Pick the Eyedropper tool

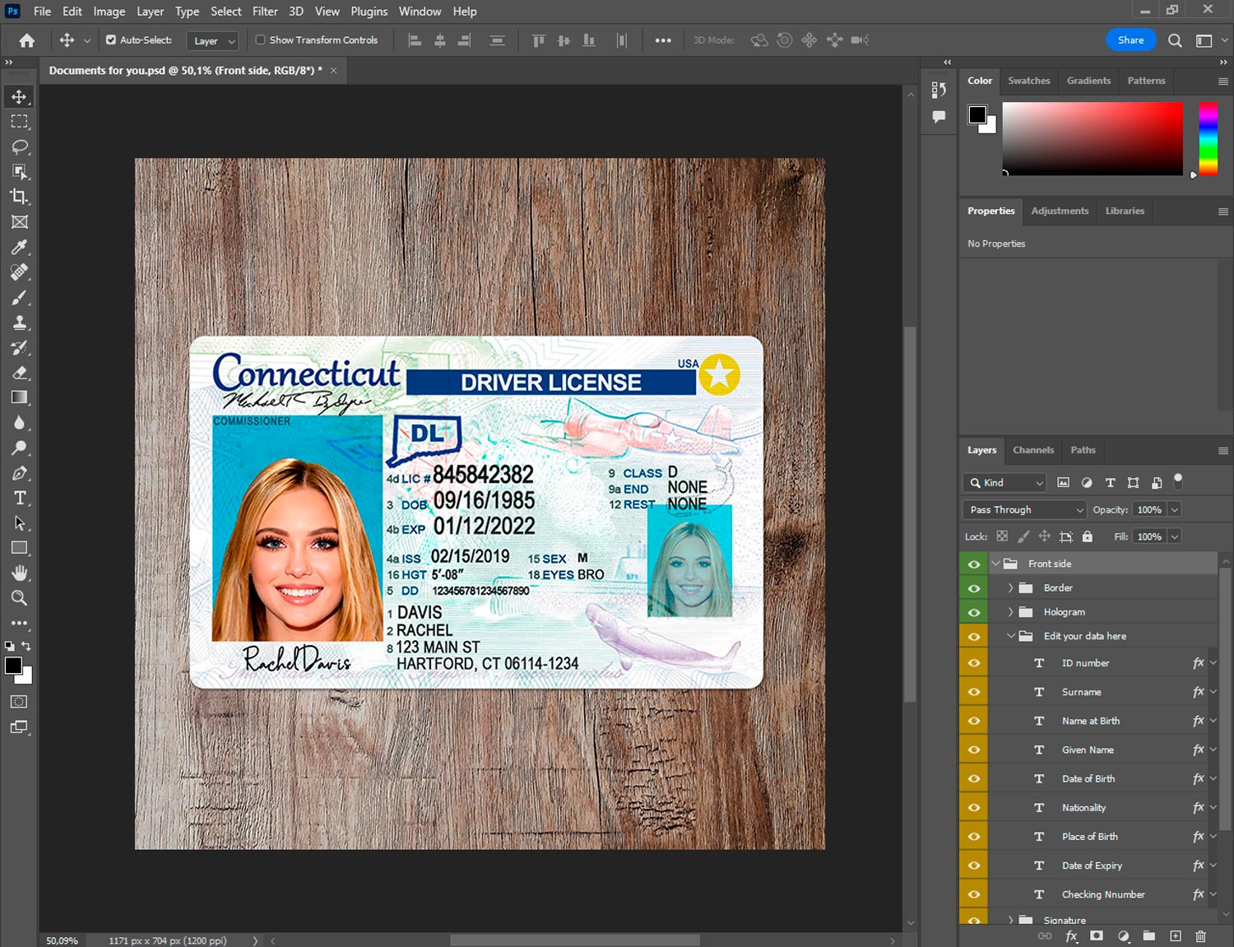[x=20, y=247]
